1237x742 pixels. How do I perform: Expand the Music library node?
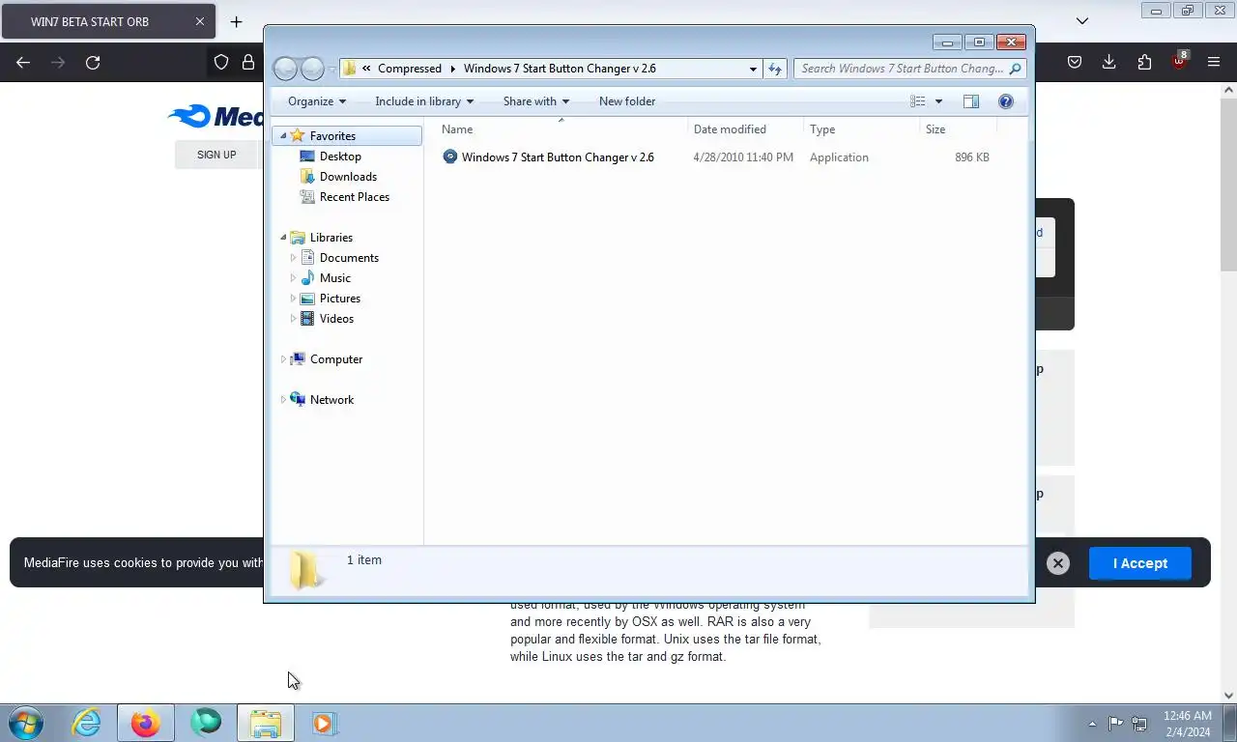[x=293, y=278]
